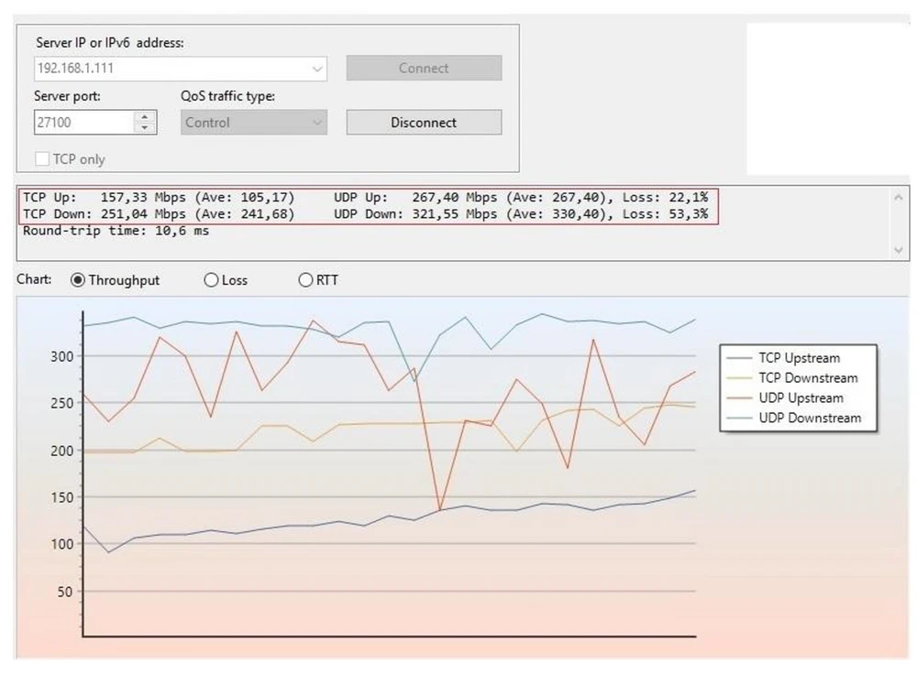Click the Round-trip time result line
Screen dimensions: 917x674
click(x=116, y=231)
